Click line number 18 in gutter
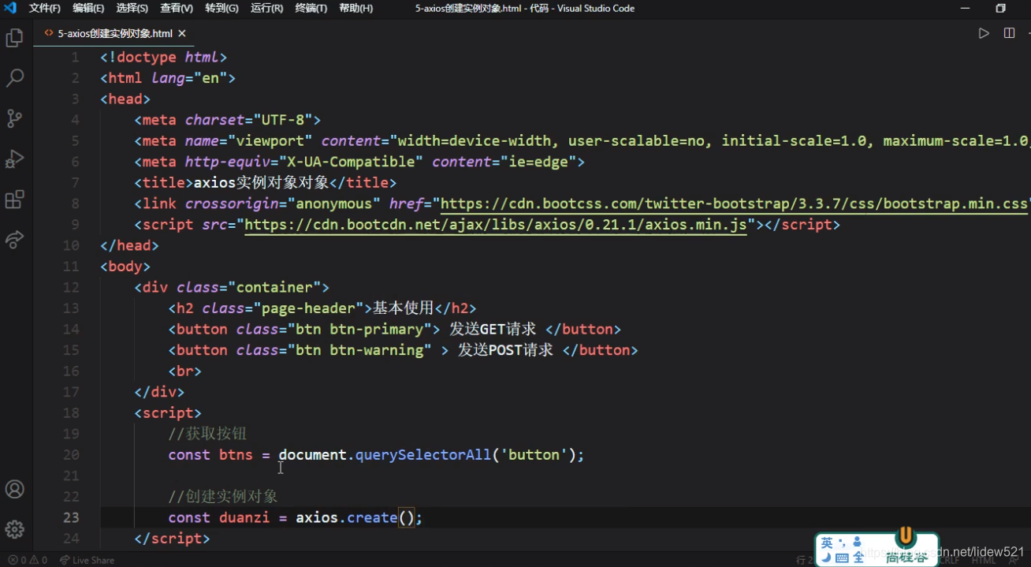The width and height of the screenshot is (1031, 567). click(71, 412)
